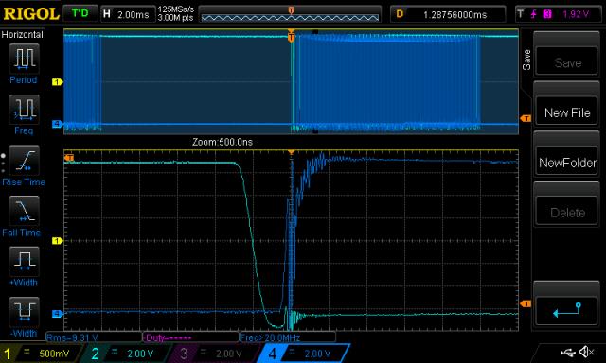This screenshot has height=363, width=606.
Task: Click the orange trigger position marker in overview
Action: point(291,38)
